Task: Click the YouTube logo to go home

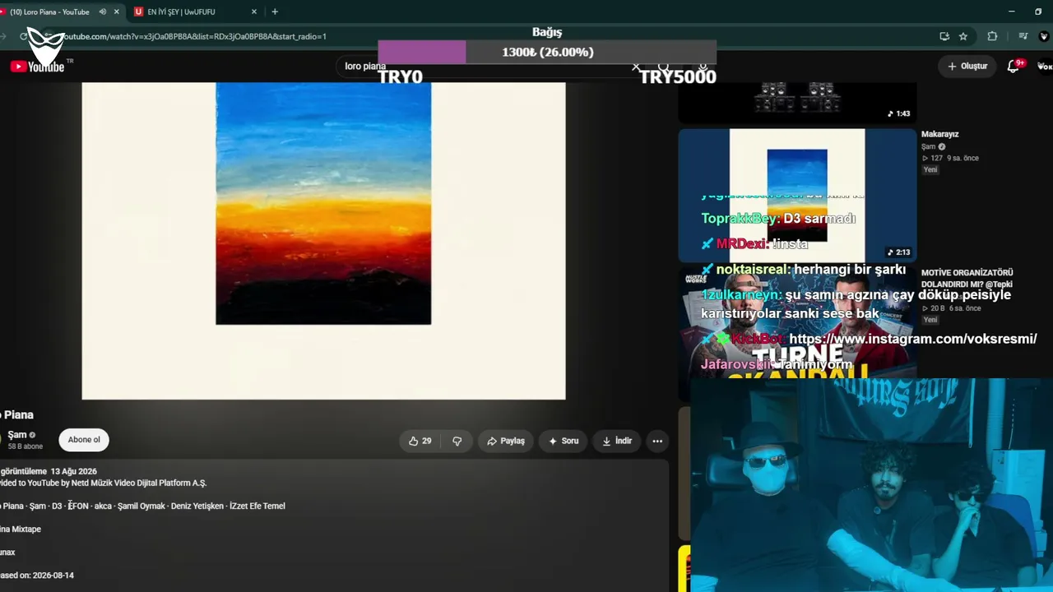Action: [37, 66]
